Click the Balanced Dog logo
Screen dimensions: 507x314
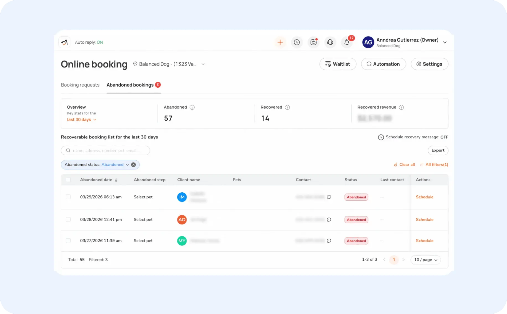(64, 42)
